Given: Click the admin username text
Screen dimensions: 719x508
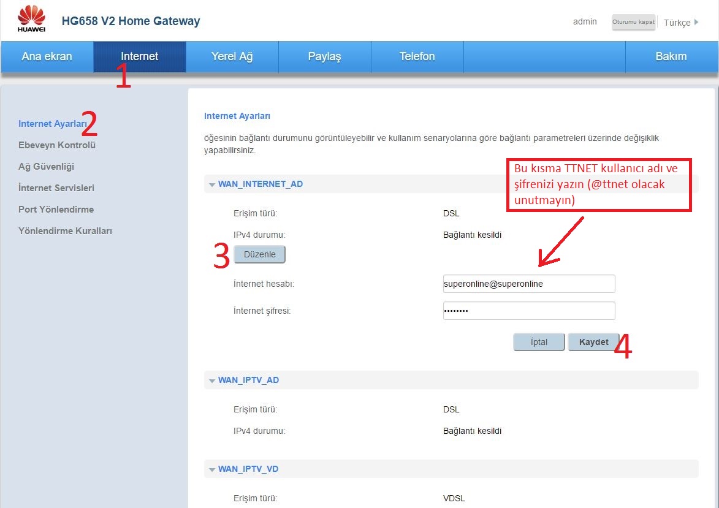Looking at the screenshot, I should (x=585, y=21).
